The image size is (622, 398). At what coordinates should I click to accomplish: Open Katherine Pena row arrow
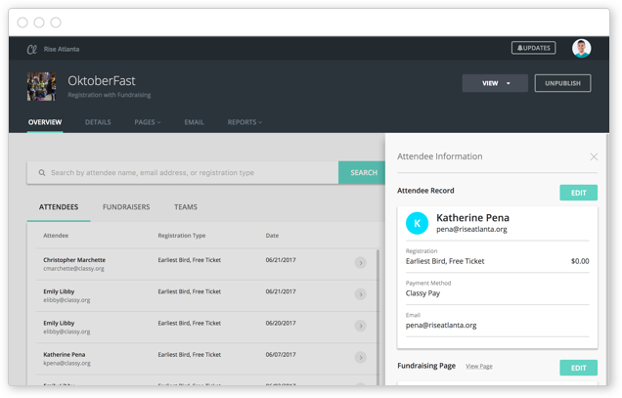pyautogui.click(x=360, y=357)
